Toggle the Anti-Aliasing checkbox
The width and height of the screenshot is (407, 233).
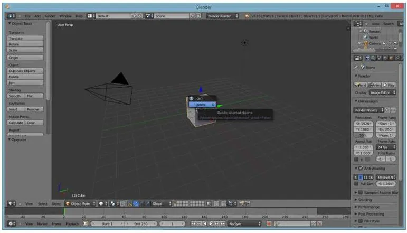click(361, 169)
